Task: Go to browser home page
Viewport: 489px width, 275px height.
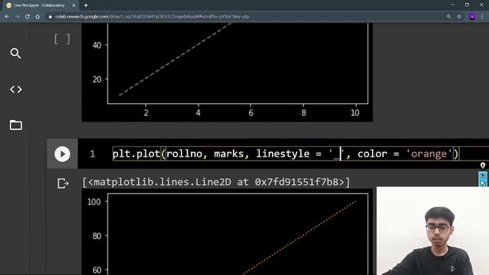Action: click(x=37, y=17)
